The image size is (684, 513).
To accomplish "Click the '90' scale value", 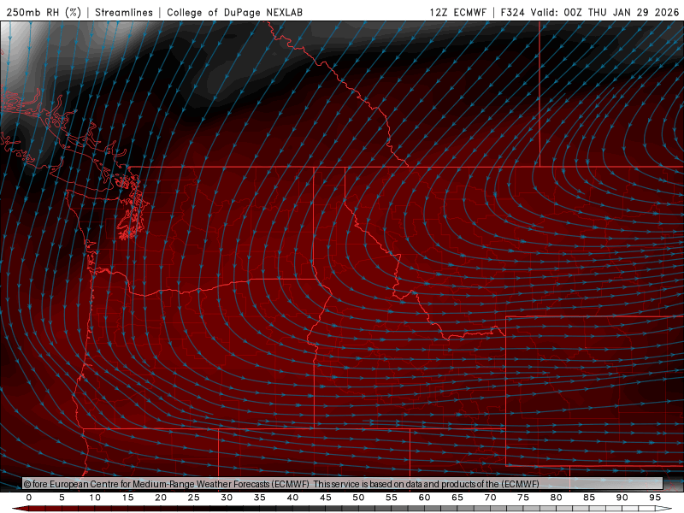I will [x=622, y=498].
